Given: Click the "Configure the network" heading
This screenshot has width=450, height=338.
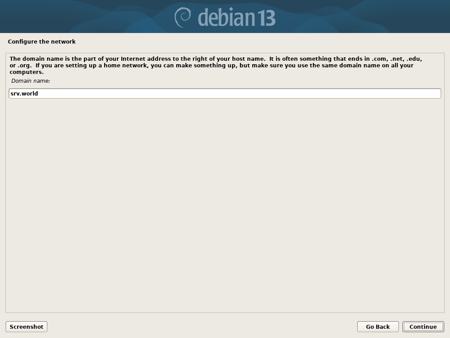Looking at the screenshot, I should (x=42, y=42).
